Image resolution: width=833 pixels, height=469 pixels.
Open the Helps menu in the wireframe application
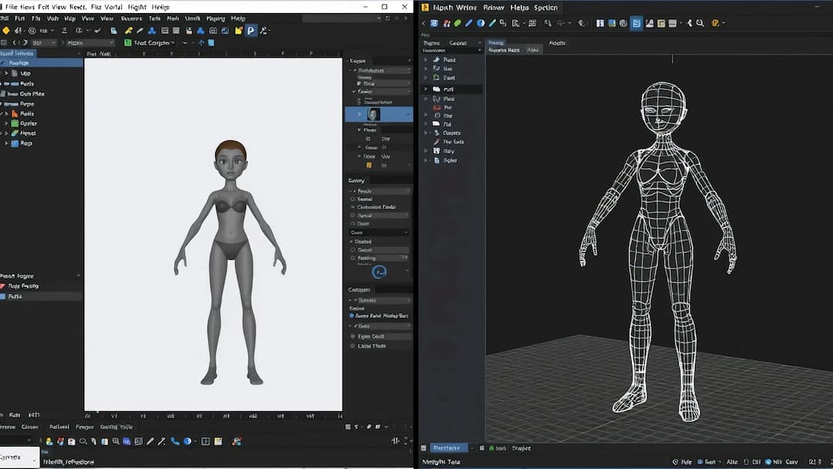point(518,8)
